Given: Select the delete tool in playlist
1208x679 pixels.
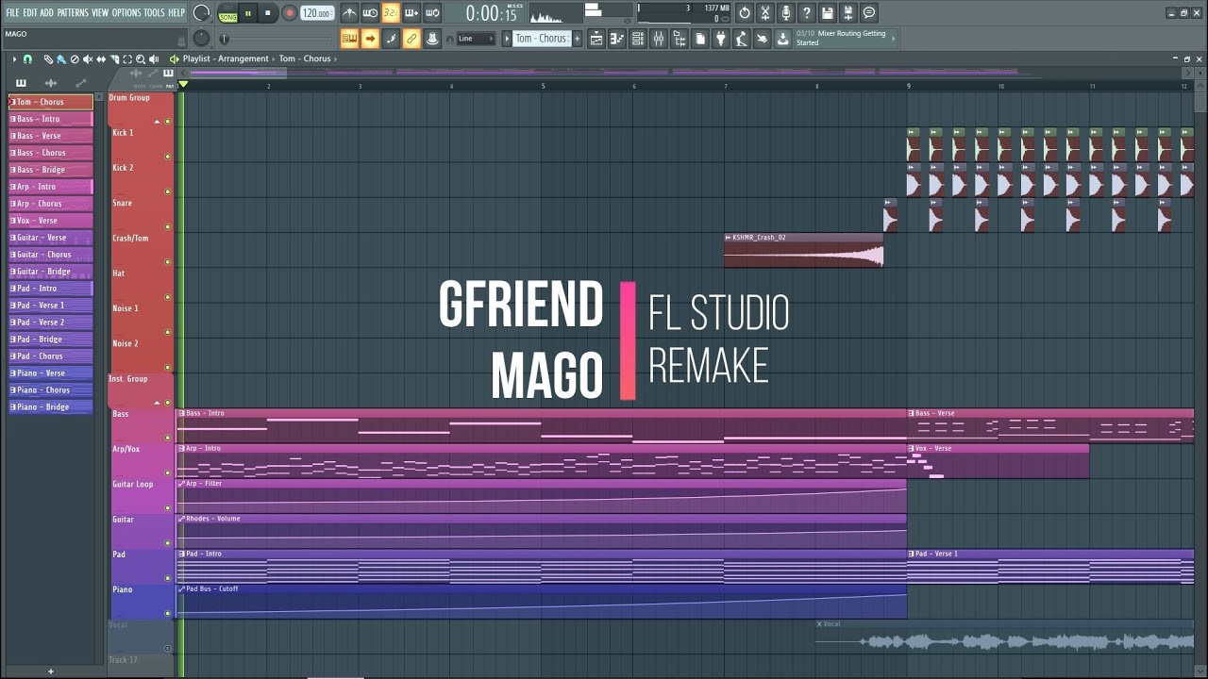Looking at the screenshot, I should coord(75,59).
